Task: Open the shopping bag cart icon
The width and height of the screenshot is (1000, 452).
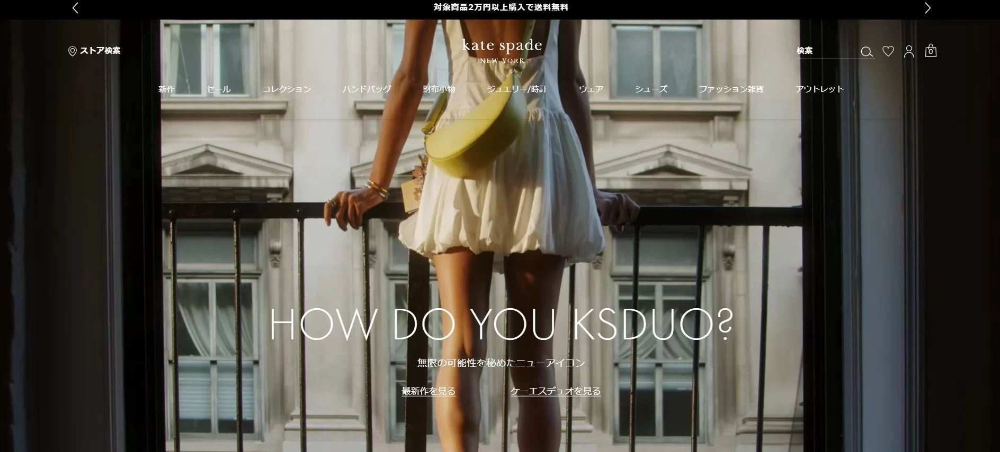Action: (x=931, y=51)
